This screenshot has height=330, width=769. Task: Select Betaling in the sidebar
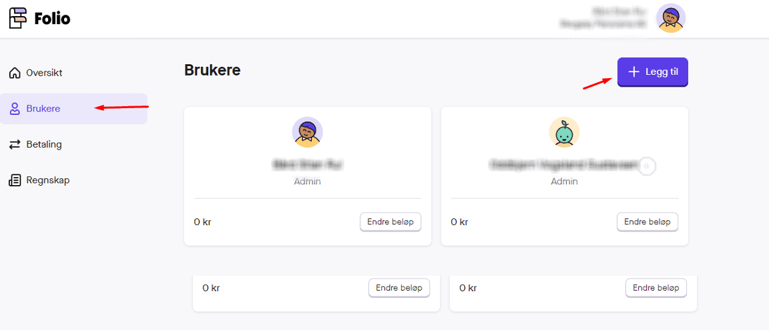coord(44,144)
